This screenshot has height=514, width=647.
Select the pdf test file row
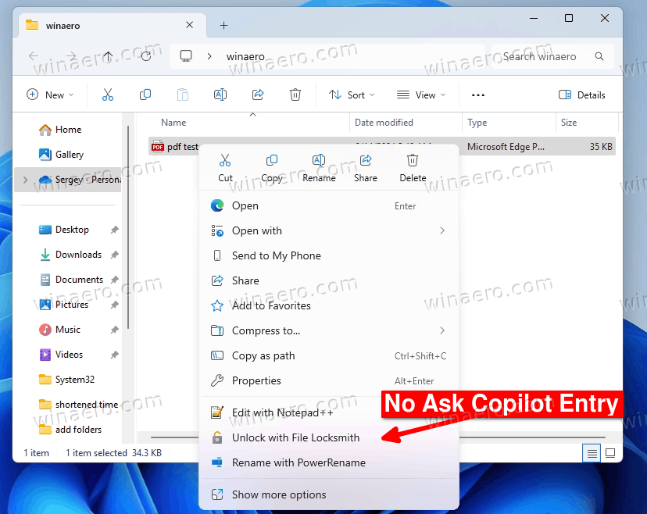tap(381, 146)
